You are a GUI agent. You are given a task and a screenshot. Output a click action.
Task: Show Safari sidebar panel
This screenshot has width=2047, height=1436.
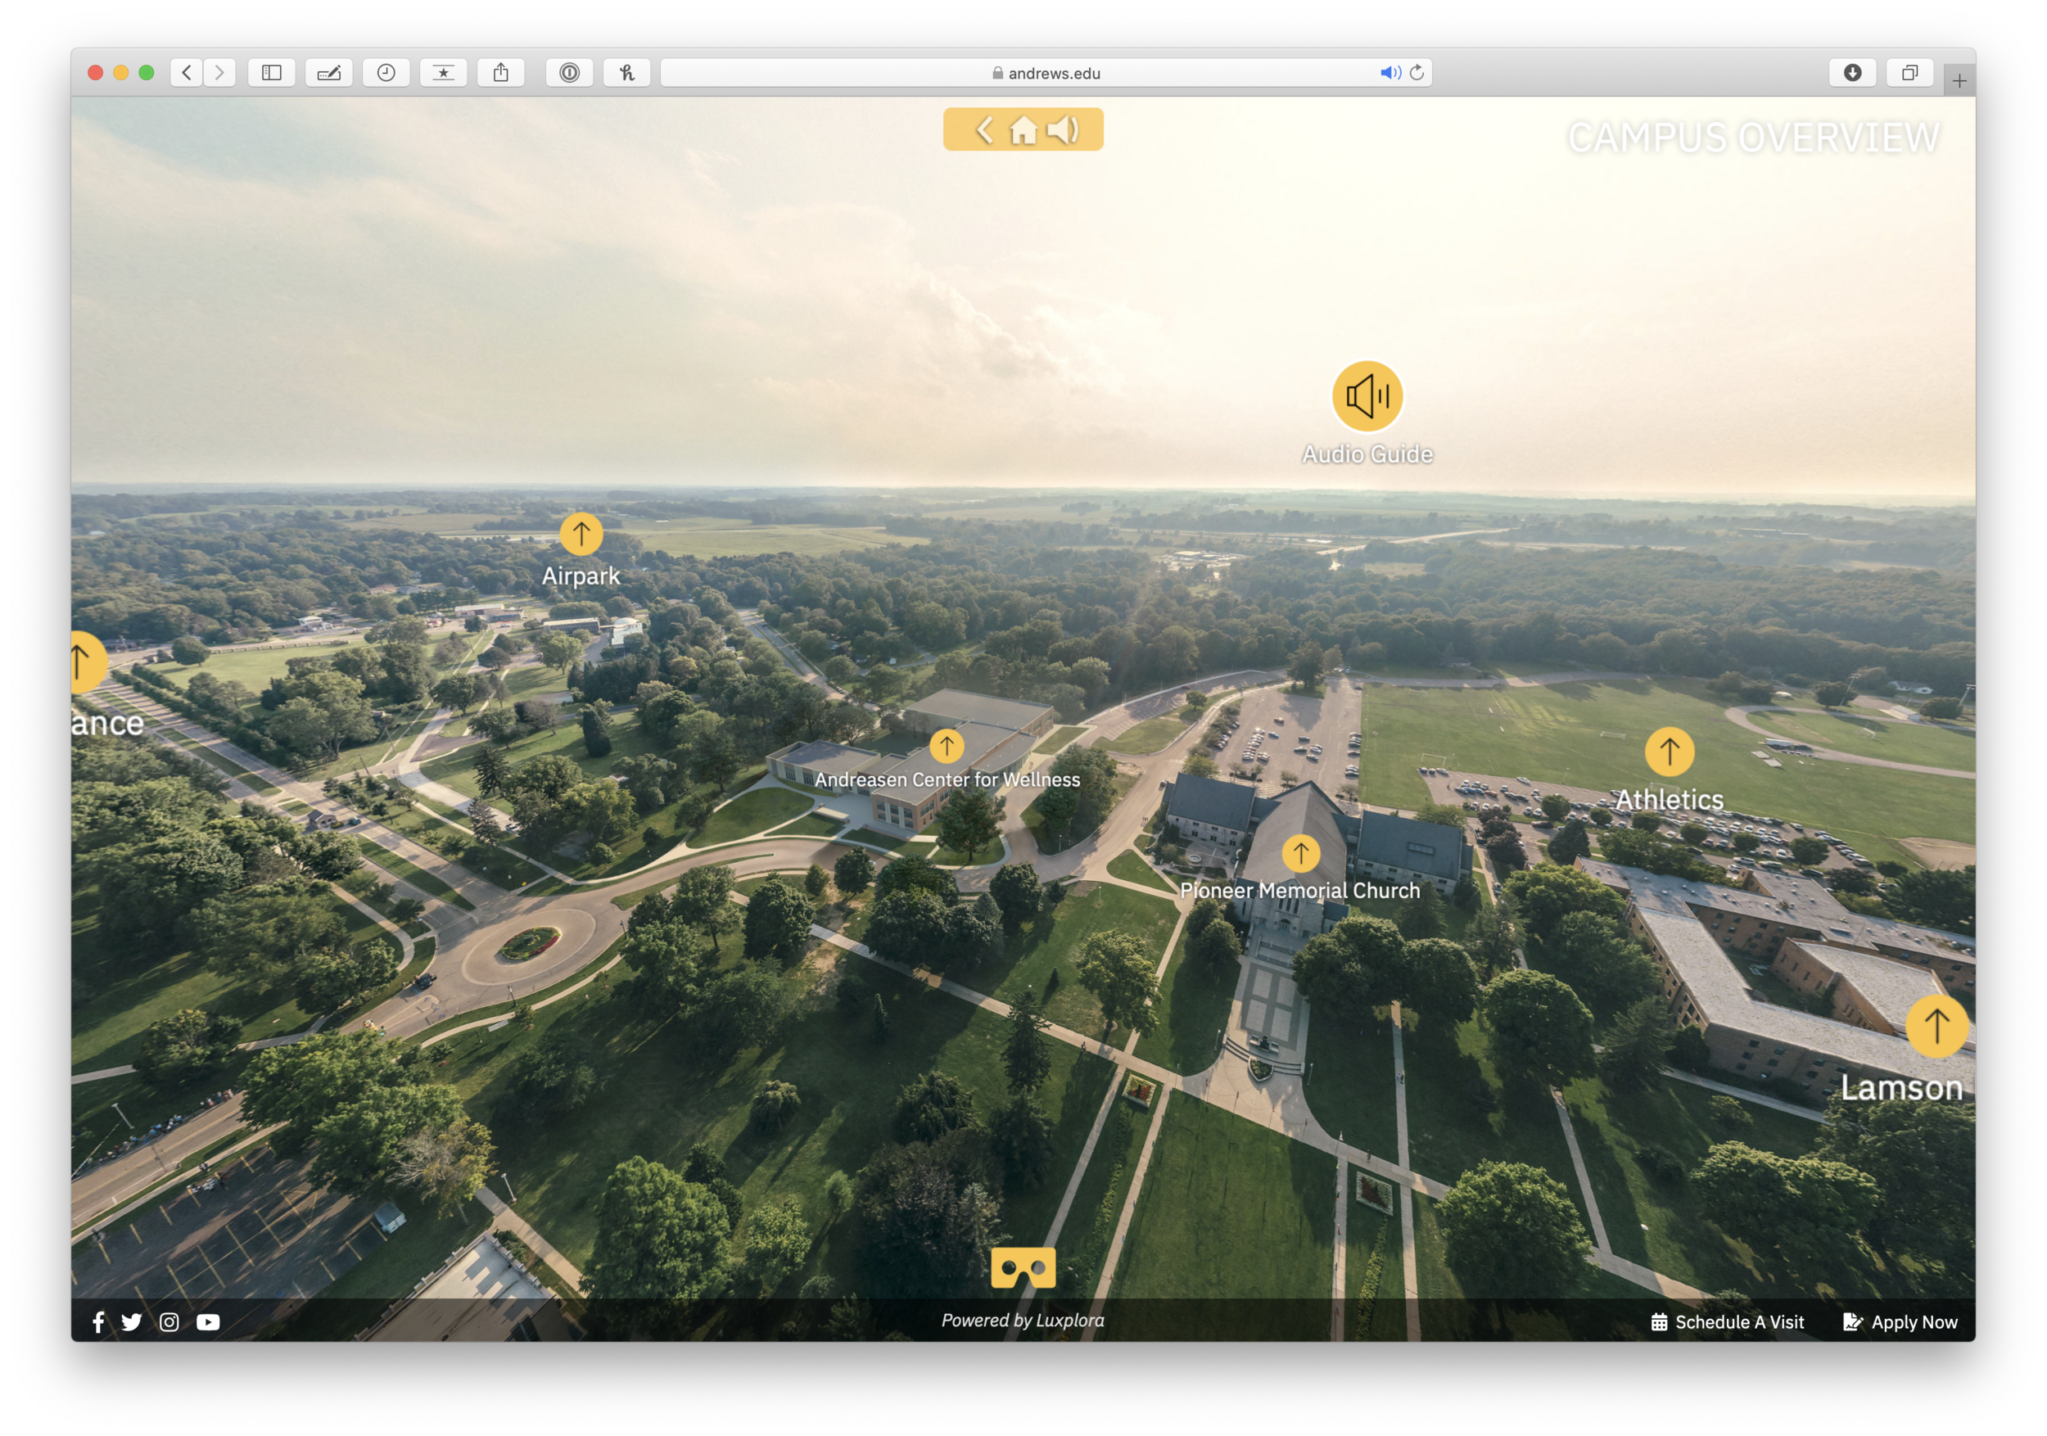click(272, 73)
